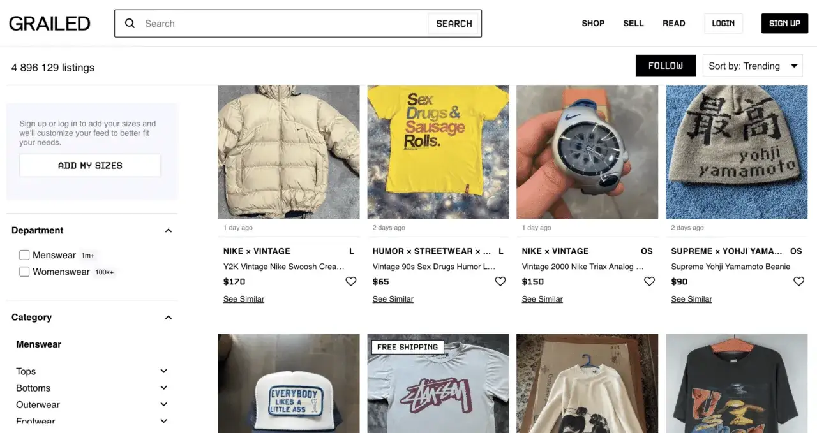817x433 pixels.
Task: Open the SHOP menu
Action: [593, 24]
